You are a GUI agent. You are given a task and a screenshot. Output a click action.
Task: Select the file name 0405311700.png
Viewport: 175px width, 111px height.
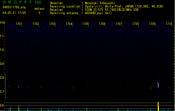[14, 7]
